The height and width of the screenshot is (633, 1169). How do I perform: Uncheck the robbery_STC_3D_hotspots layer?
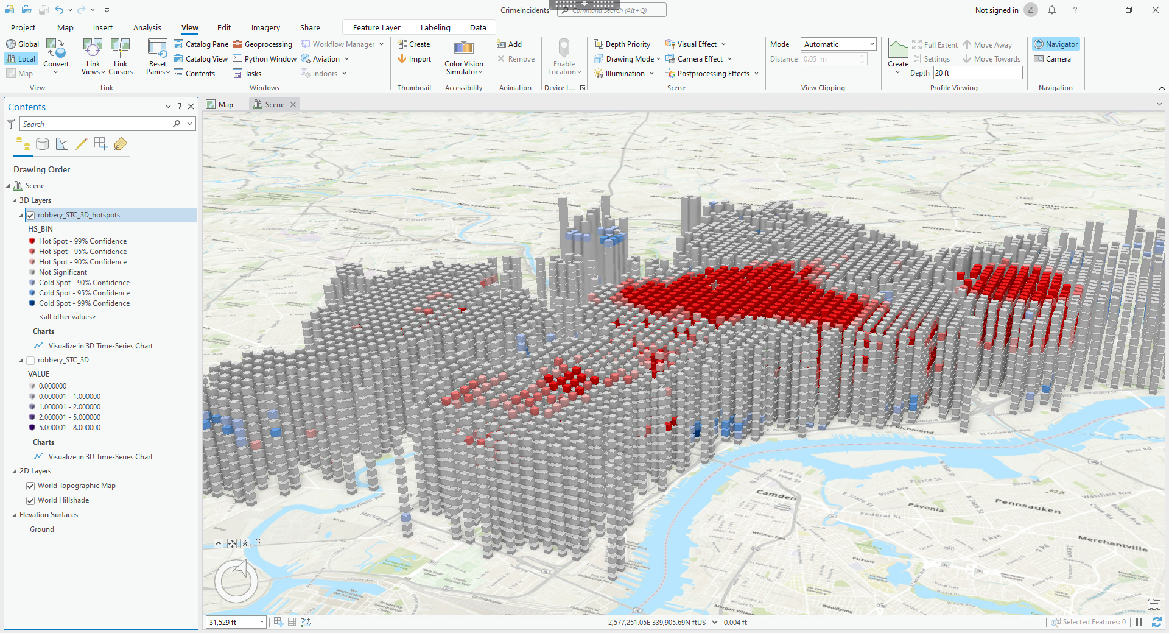point(30,215)
